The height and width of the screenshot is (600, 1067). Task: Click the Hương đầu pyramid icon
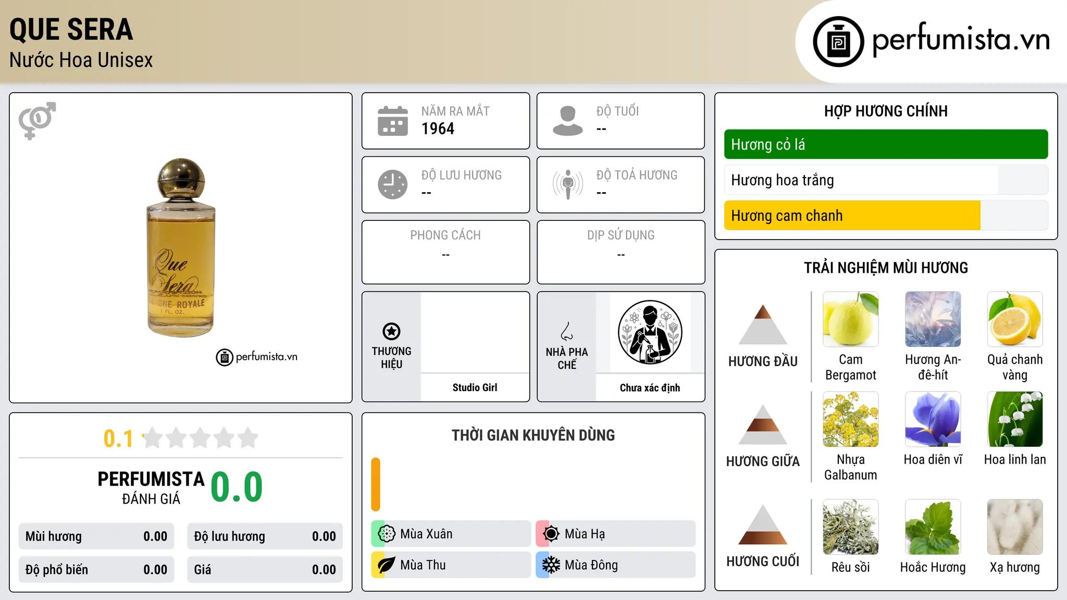click(763, 324)
